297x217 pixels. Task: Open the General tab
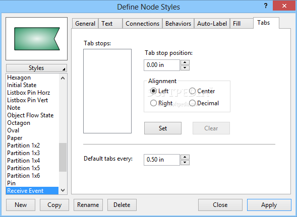coord(85,24)
